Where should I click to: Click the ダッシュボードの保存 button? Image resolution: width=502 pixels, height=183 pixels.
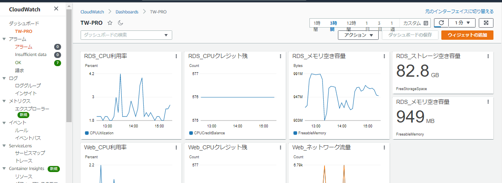pos(410,35)
